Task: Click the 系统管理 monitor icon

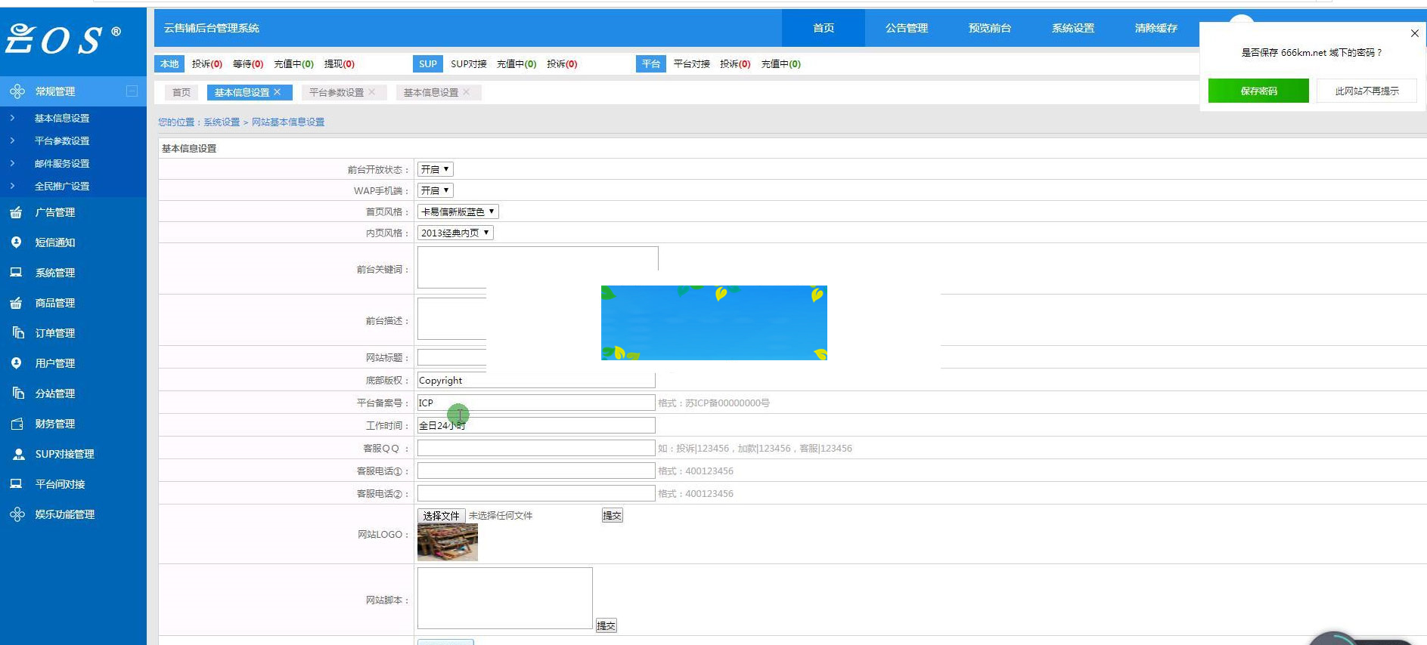Action: pos(16,273)
